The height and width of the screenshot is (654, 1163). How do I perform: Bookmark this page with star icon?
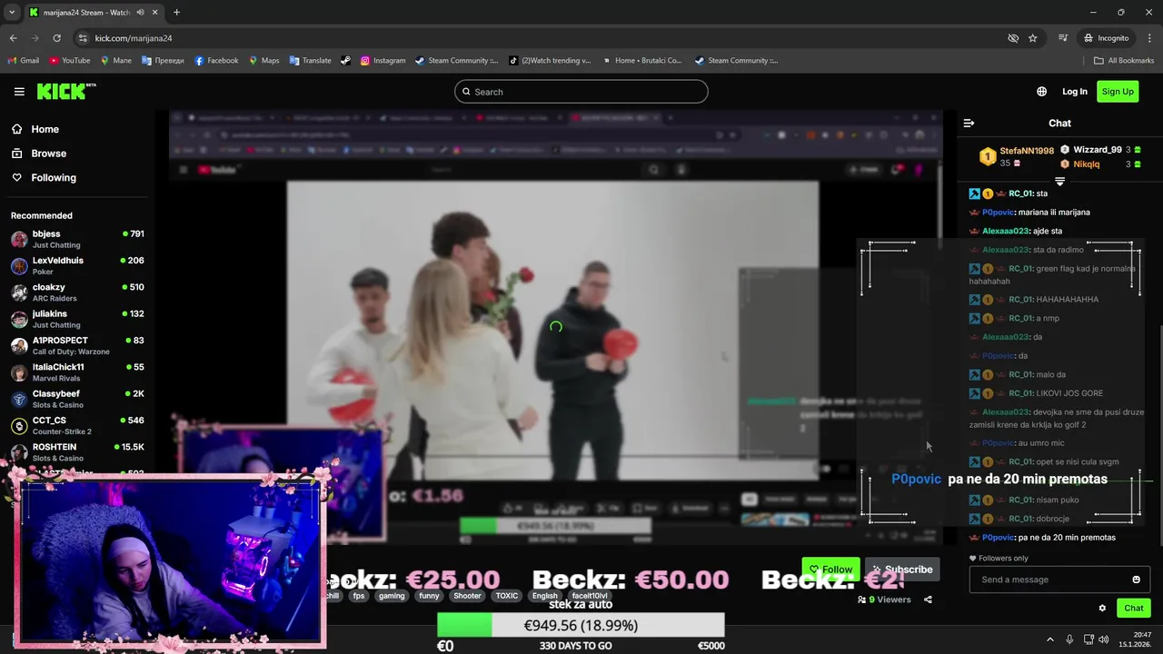coord(1032,38)
